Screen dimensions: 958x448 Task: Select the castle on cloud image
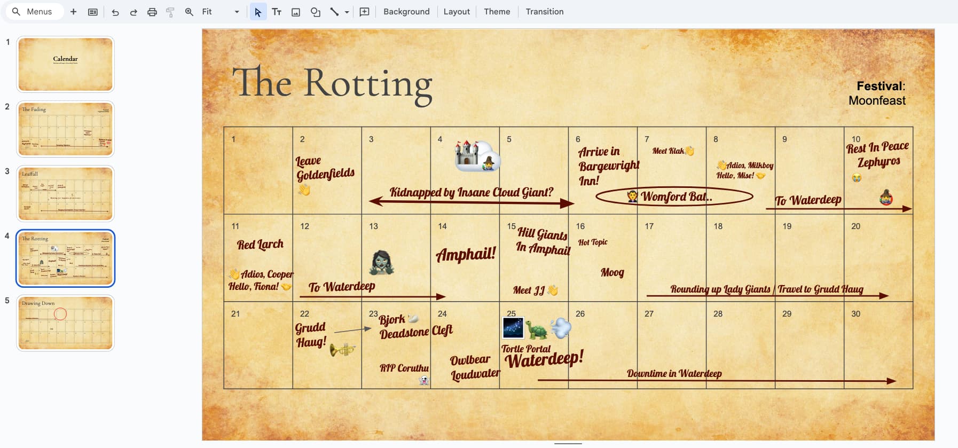point(477,155)
